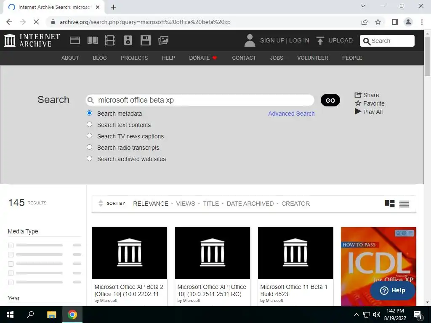431x323 pixels.
Task: Open the Software floppy disk icon
Action: click(x=145, y=40)
